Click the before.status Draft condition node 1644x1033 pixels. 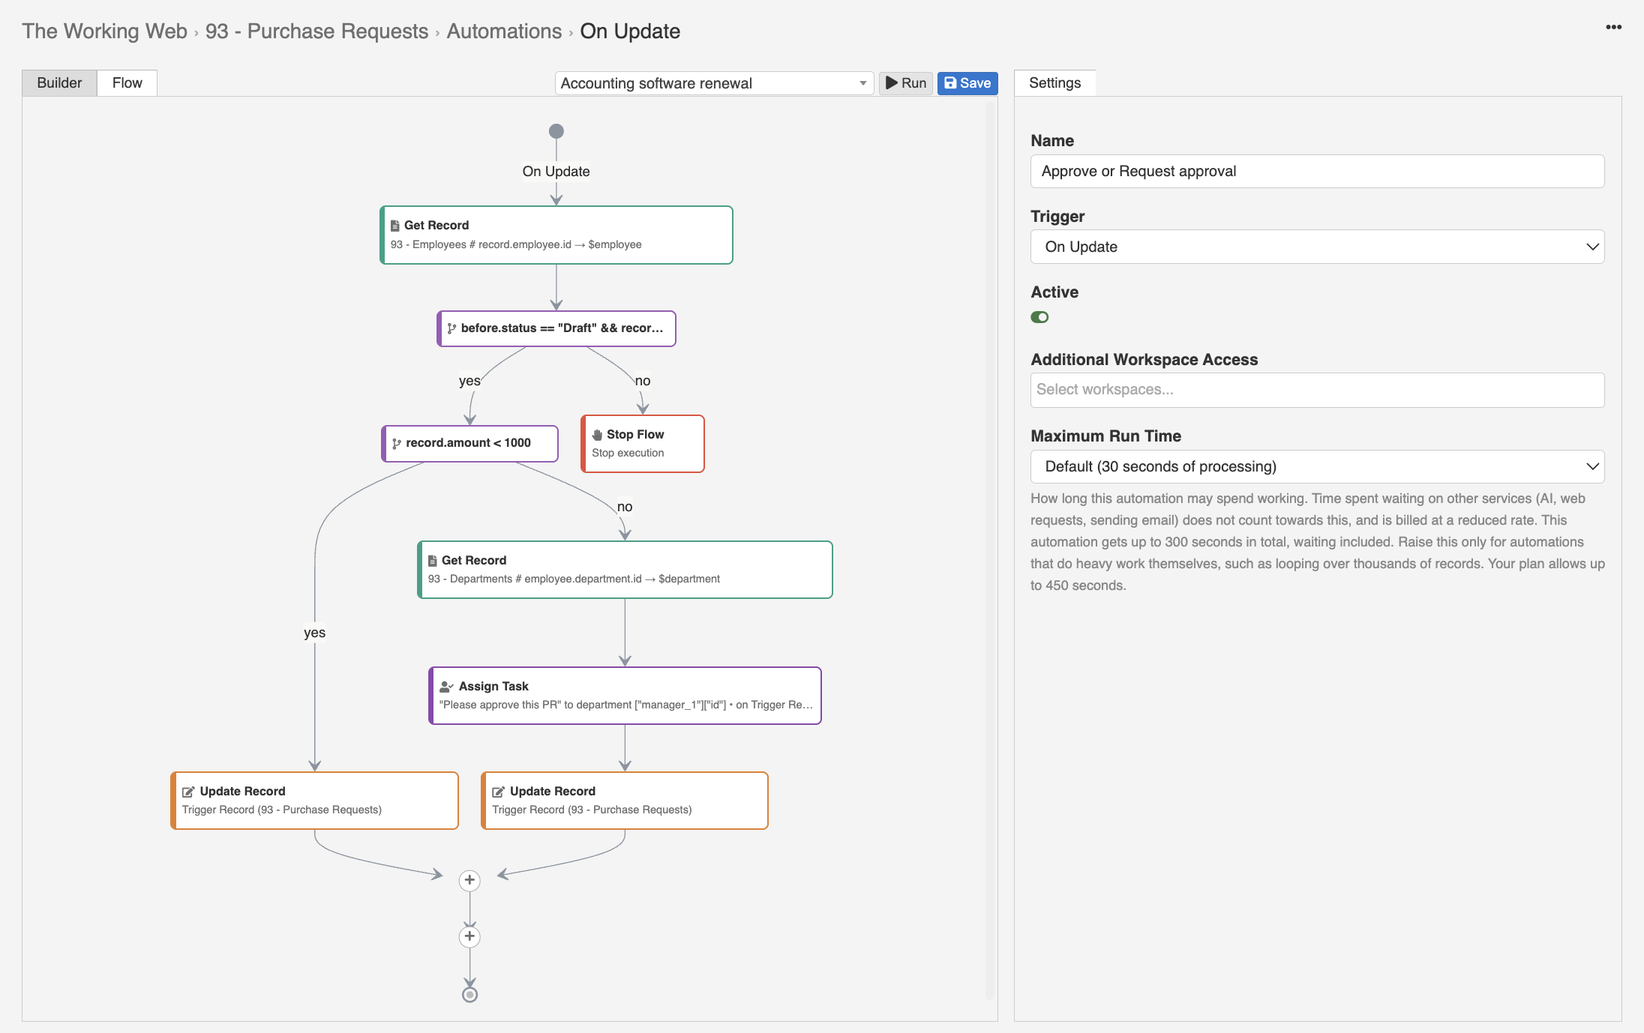(x=556, y=328)
